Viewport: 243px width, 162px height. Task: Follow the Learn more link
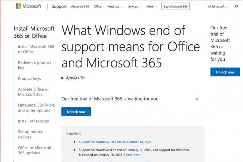(132, 155)
